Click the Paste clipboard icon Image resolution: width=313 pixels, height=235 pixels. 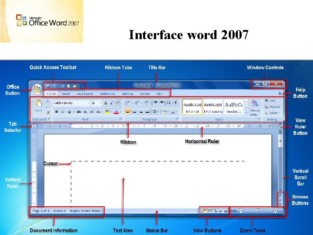[38, 103]
